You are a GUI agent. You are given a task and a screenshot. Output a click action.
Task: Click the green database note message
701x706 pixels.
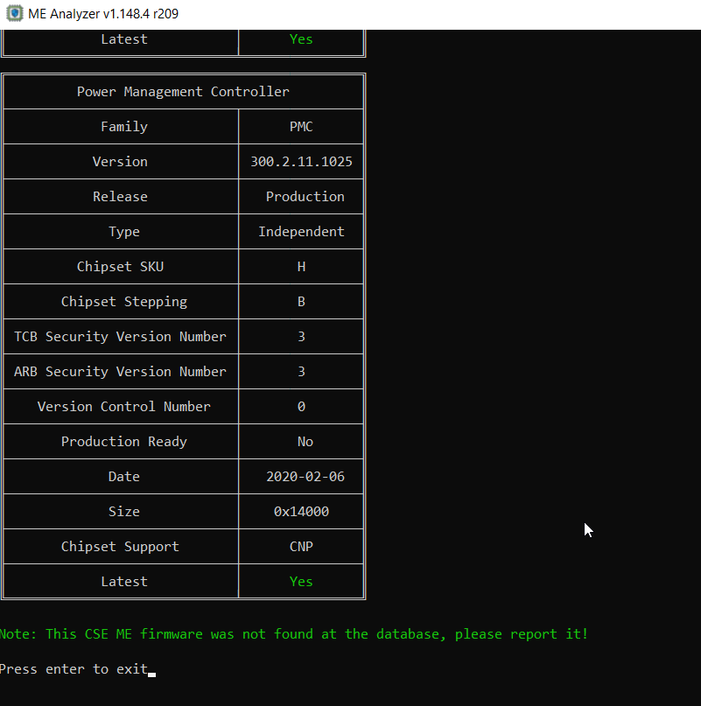click(x=294, y=634)
